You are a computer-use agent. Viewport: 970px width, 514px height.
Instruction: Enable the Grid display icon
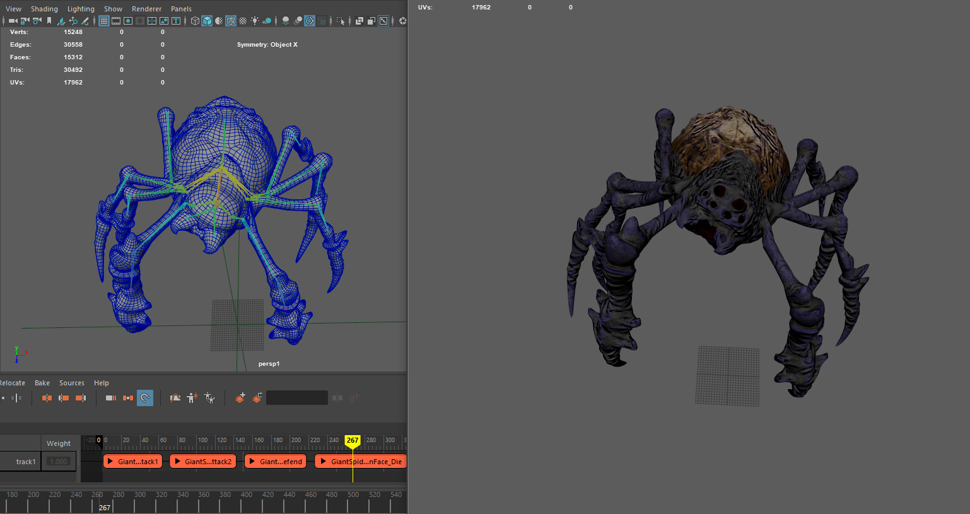coord(103,21)
